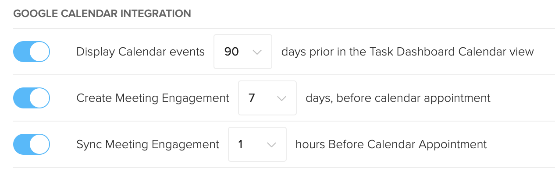This screenshot has height=174, width=555.
Task: Click the Create Meeting Engagement label
Action: pyautogui.click(x=153, y=98)
